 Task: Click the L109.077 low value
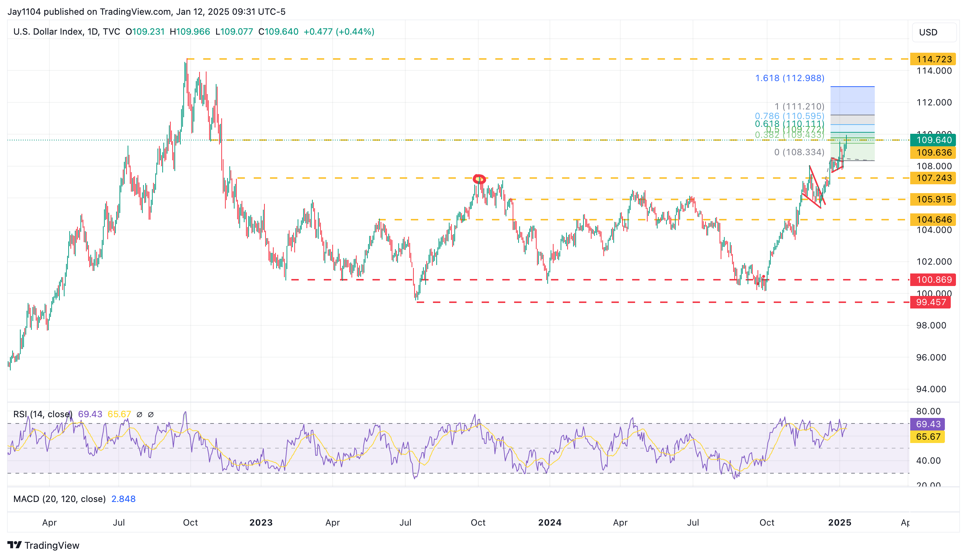(234, 31)
